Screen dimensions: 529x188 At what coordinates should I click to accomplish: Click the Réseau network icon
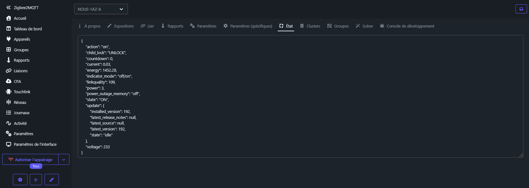pos(9,102)
